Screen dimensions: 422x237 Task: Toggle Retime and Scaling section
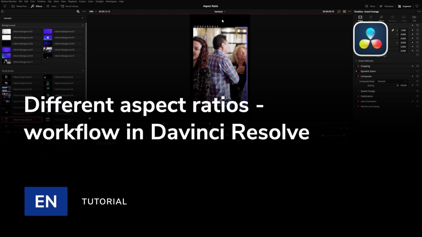click(358, 107)
